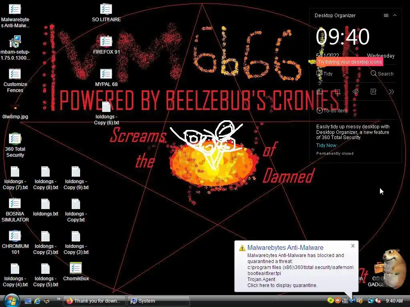
Task: Collapse the Desktop Organizer panel
Action: point(395,16)
